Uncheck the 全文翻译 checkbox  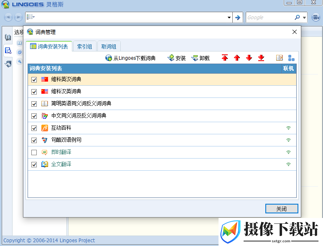point(34,164)
